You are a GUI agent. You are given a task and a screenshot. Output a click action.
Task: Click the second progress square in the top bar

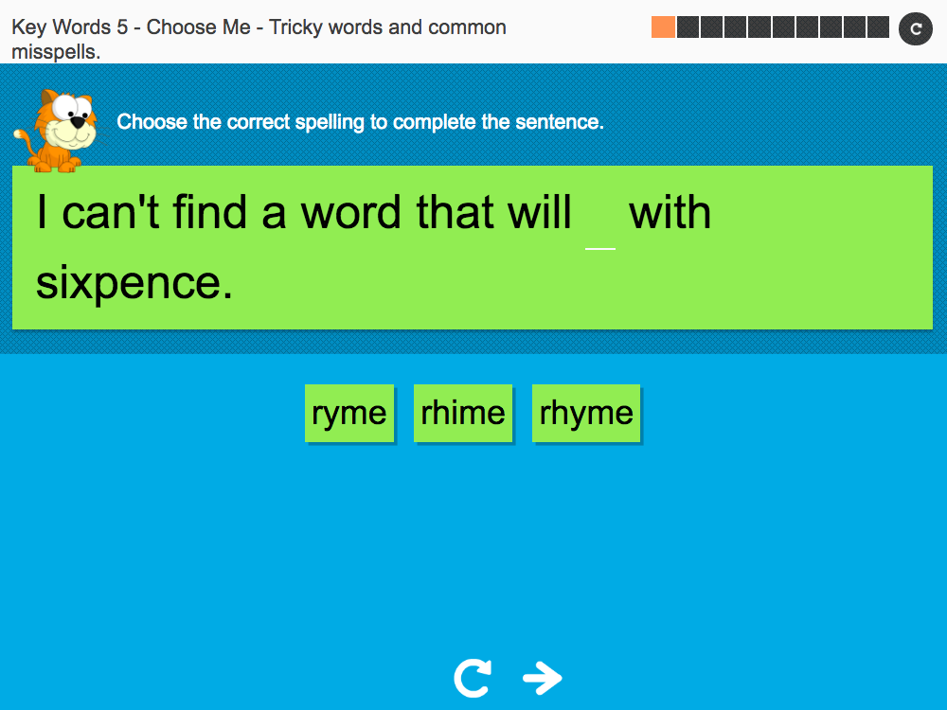click(x=689, y=27)
